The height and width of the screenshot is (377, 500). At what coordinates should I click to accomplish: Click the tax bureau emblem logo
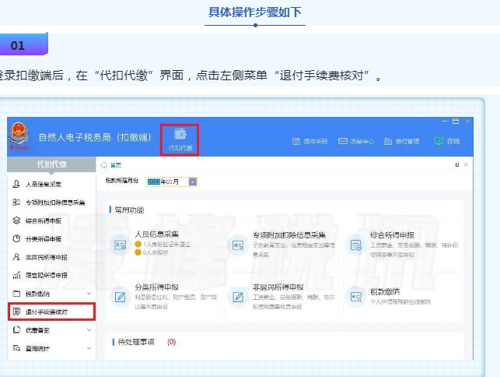19,136
